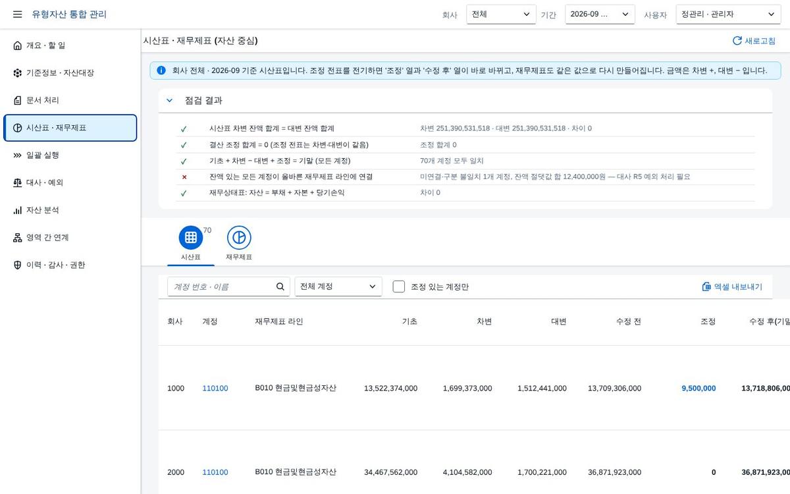Image resolution: width=790 pixels, height=494 pixels.
Task: Click the search magnifier icon
Action: click(x=280, y=287)
